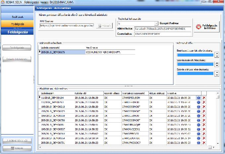Click the Feldolgozás button in the sidebar
Image resolution: width=225 pixels, height=154 pixels.
point(17,48)
